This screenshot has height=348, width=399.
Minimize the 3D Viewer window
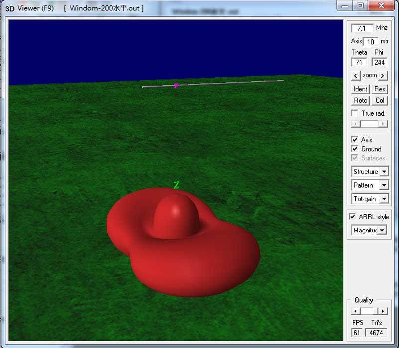(x=345, y=6)
